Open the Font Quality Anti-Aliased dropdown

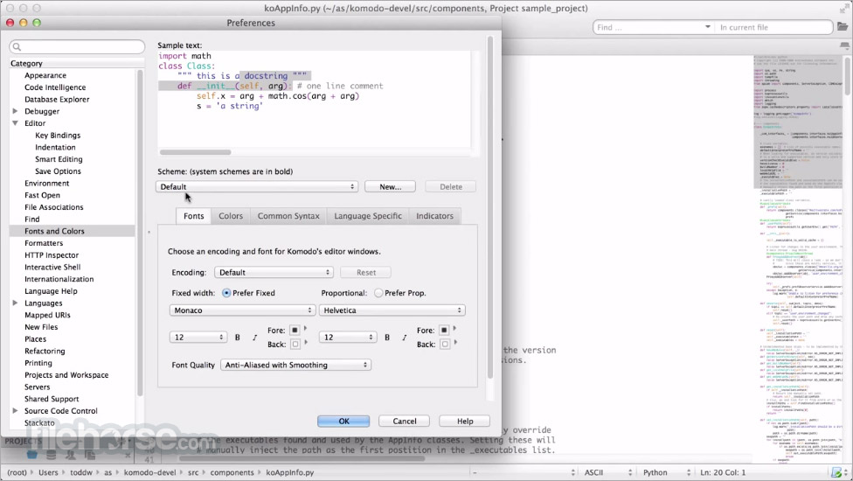[296, 365]
